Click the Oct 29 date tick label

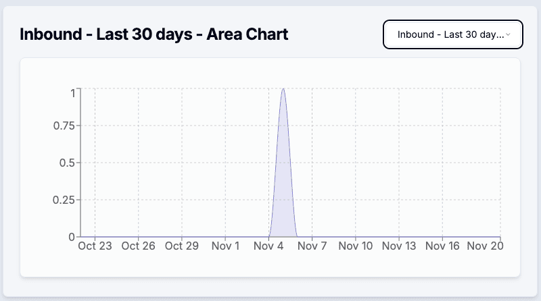(182, 246)
